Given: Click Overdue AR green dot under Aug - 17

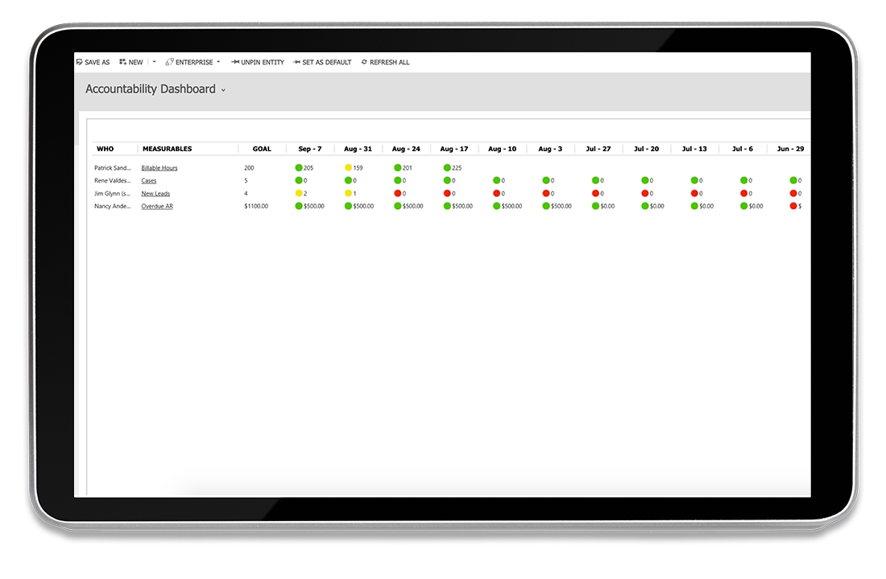Looking at the screenshot, I should coord(447,206).
